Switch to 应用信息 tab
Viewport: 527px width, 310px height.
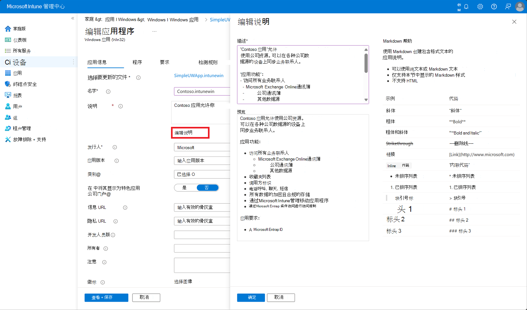coord(97,62)
